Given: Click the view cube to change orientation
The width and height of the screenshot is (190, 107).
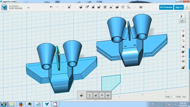Looking at the screenshot, I should click(182, 18).
